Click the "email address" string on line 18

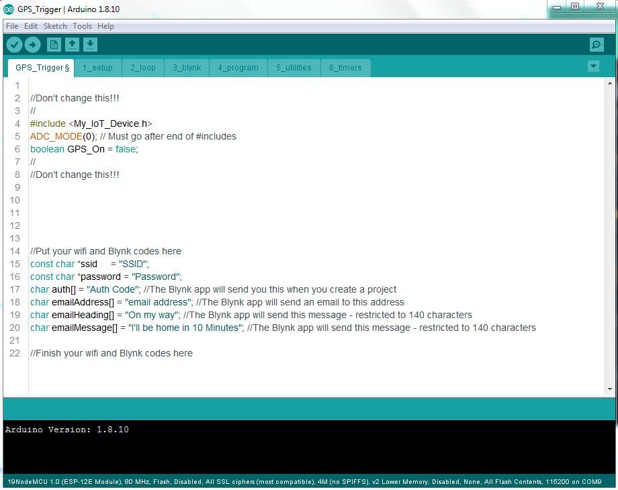coord(158,302)
